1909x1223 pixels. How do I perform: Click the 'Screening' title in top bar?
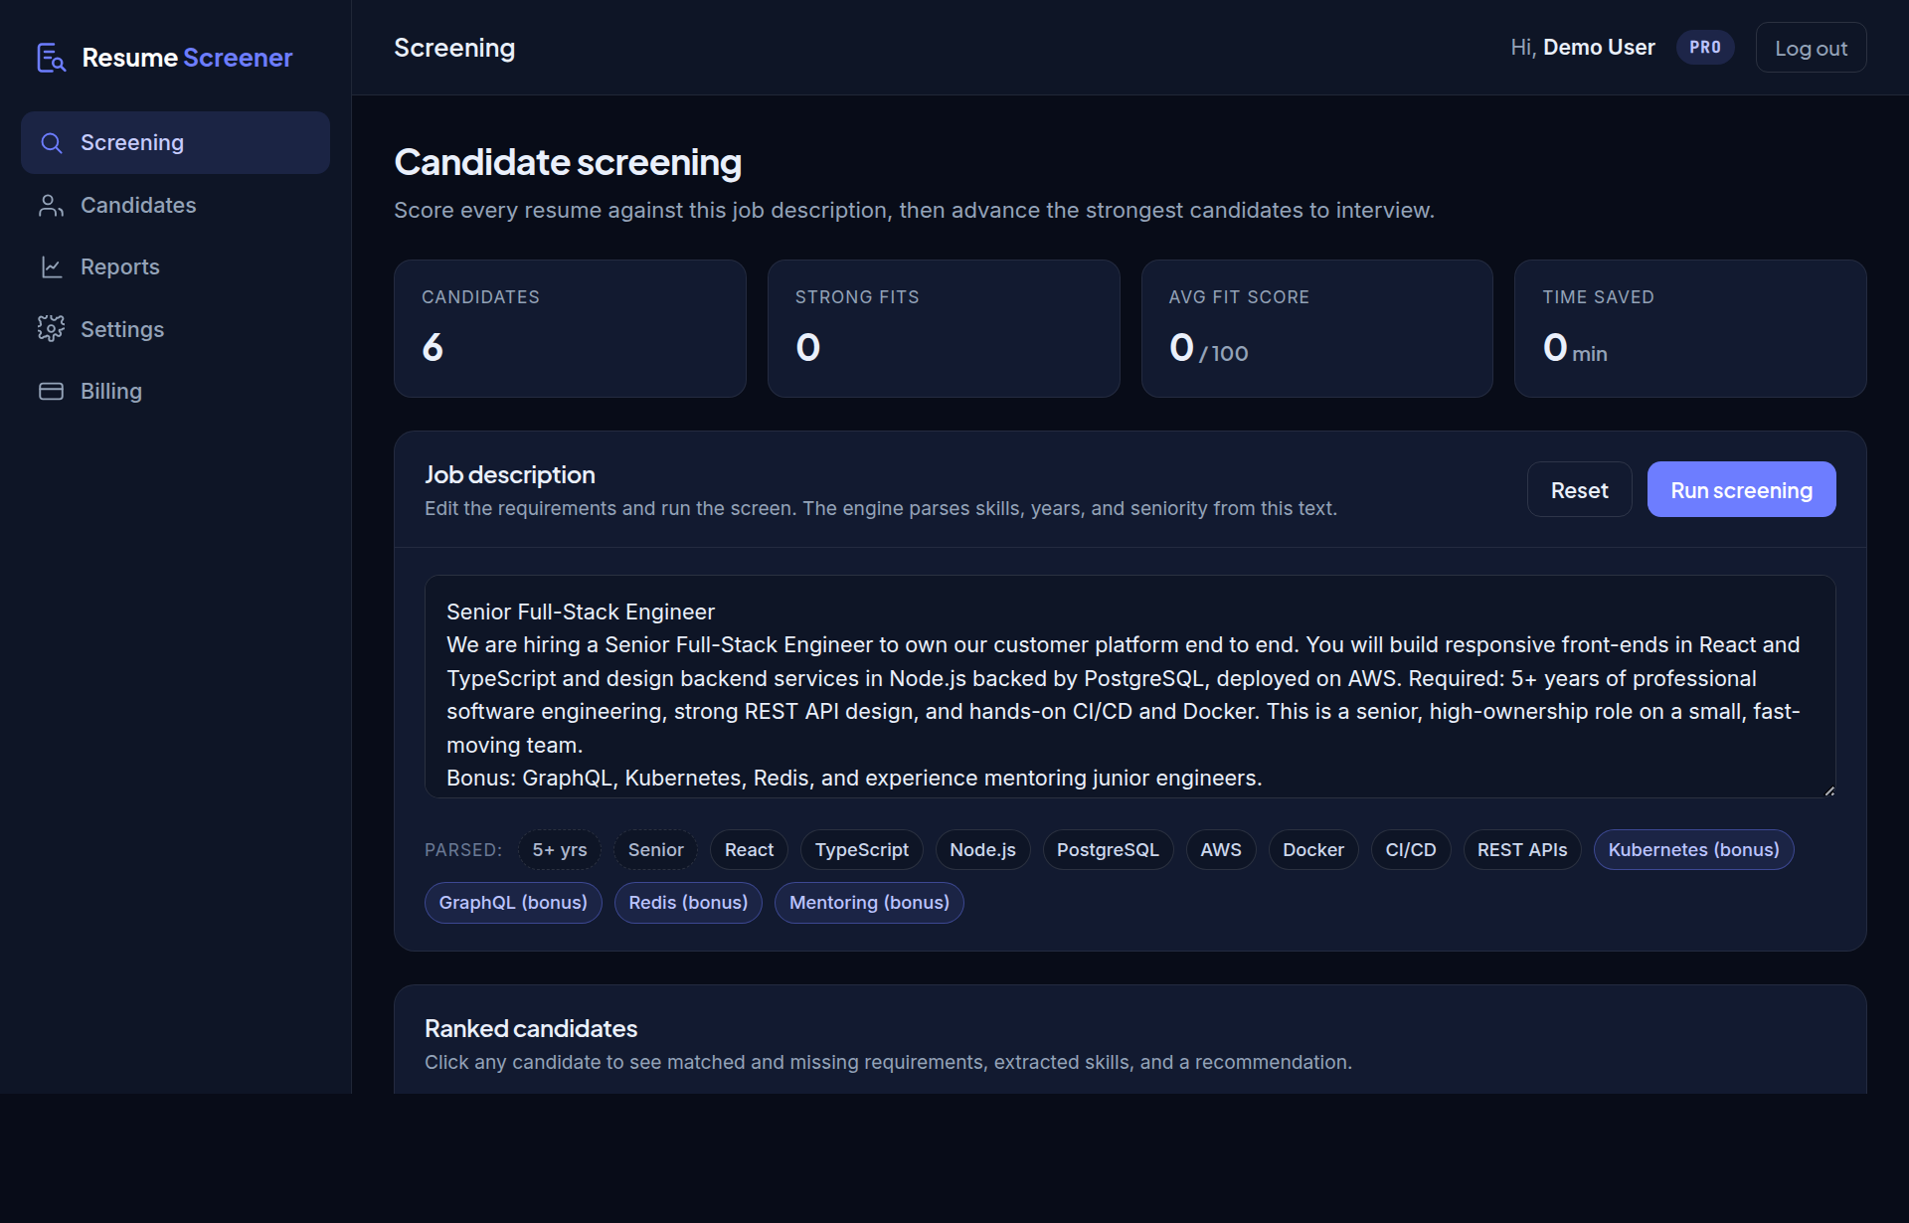(454, 49)
